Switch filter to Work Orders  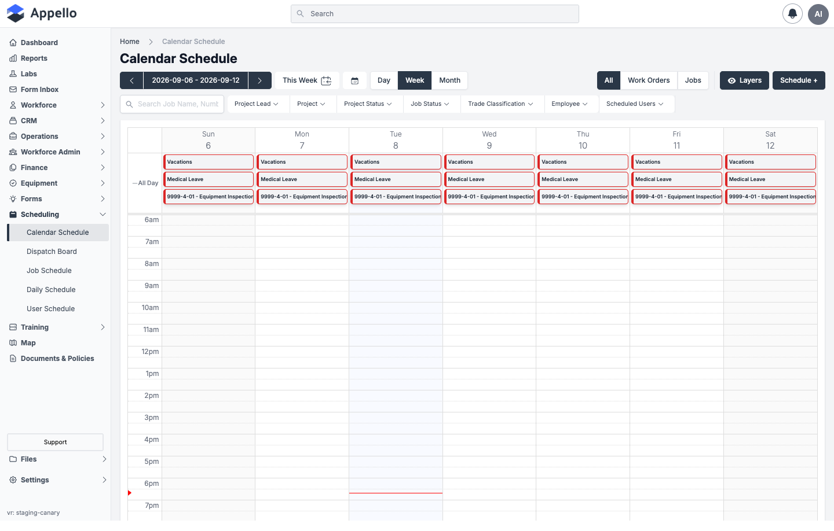649,80
